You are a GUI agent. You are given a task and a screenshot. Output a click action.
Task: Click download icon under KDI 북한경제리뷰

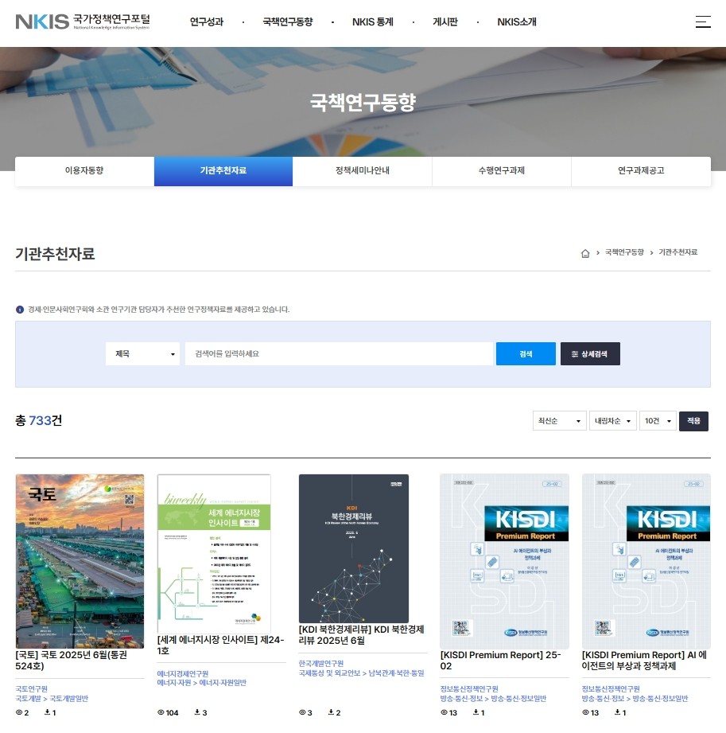[330, 712]
